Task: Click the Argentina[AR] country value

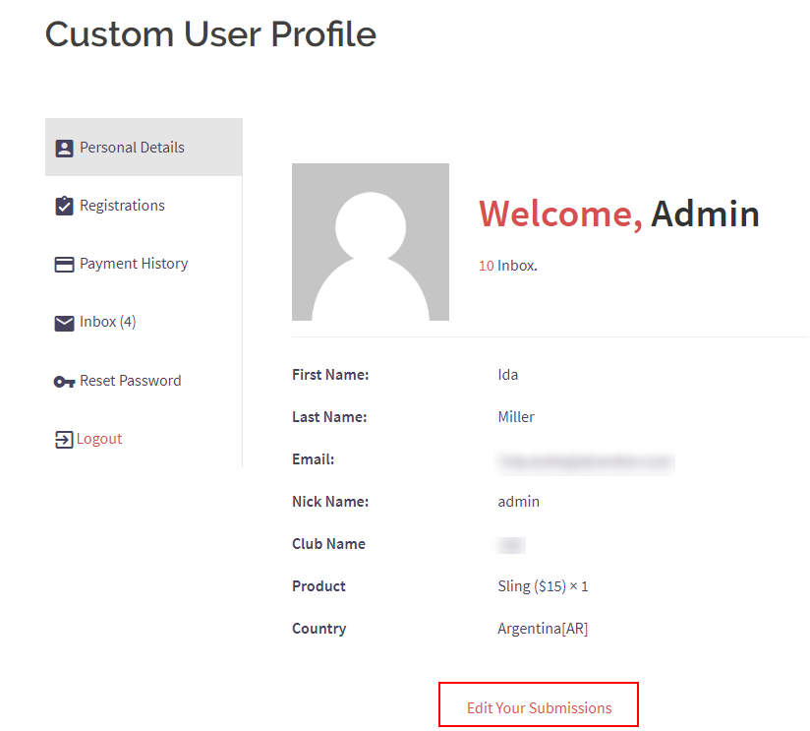Action: click(x=543, y=629)
